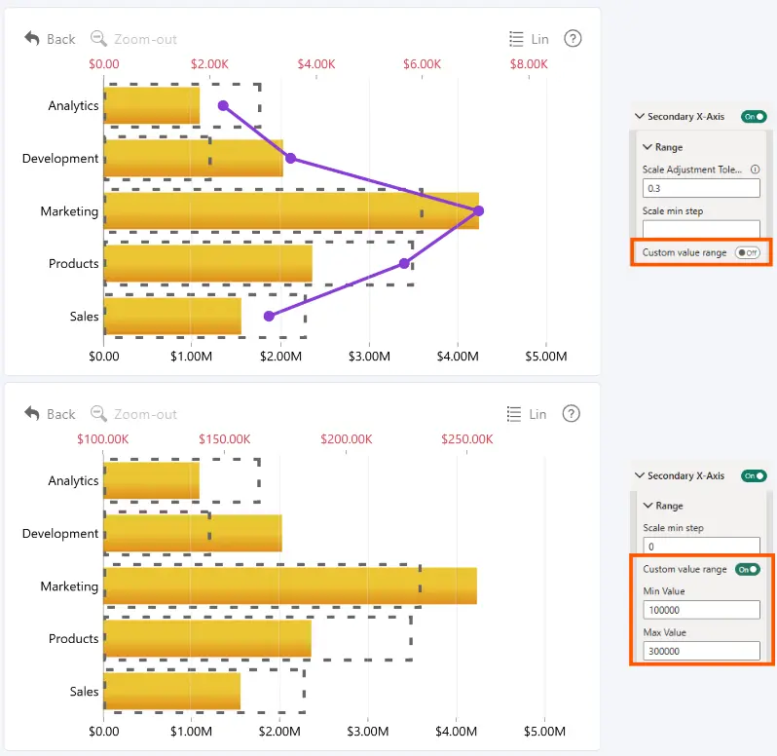Viewport: 777px width, 756px height.
Task: Collapse the Range section chevron in the top panel
Action: click(647, 147)
